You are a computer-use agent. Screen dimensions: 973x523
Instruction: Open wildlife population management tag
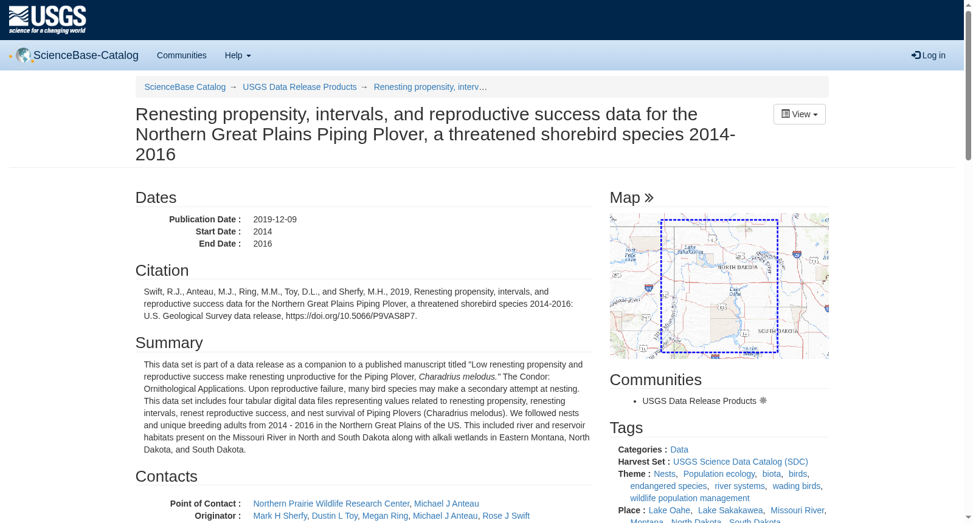tap(690, 498)
